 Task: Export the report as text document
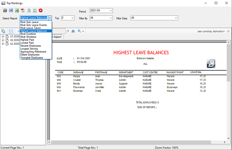point(29,10)
